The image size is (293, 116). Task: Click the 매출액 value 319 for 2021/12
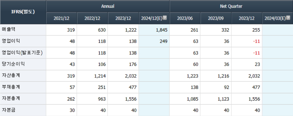71,30
